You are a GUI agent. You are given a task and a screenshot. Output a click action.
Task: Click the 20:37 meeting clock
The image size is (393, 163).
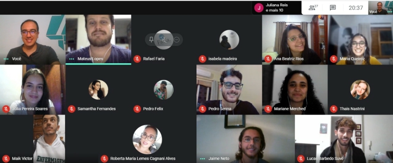pos(356,8)
